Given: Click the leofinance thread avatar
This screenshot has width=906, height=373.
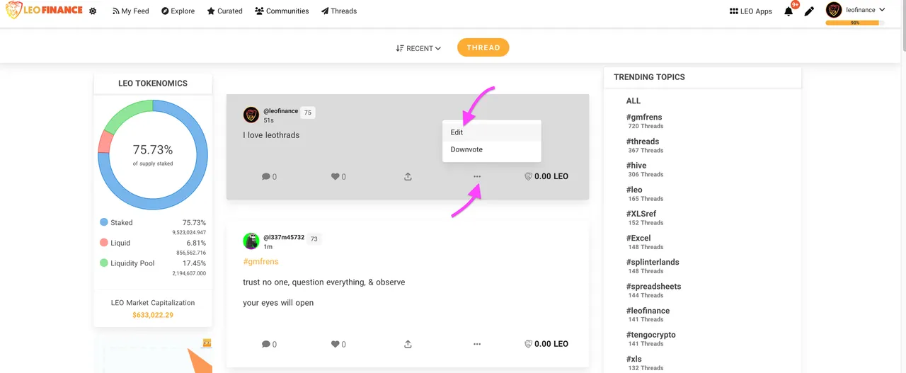Looking at the screenshot, I should [x=251, y=115].
